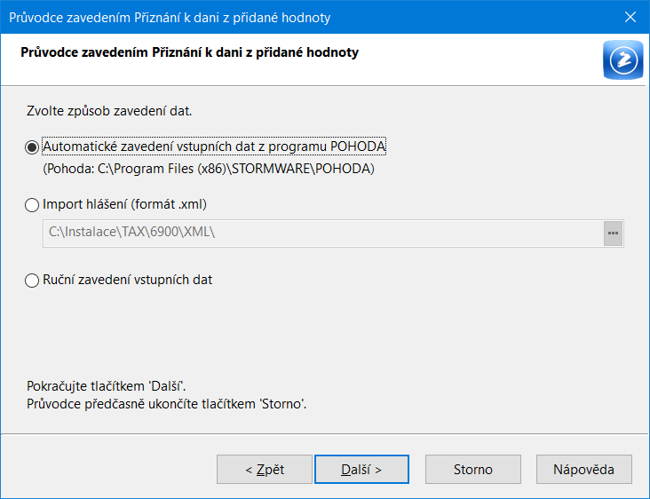Choose the Import hlášení radio button circle
650x499 pixels.
coord(32,205)
